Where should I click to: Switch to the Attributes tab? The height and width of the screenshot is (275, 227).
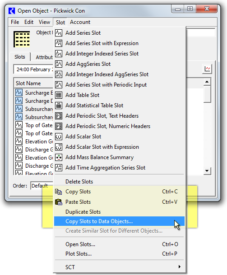pos(44,57)
